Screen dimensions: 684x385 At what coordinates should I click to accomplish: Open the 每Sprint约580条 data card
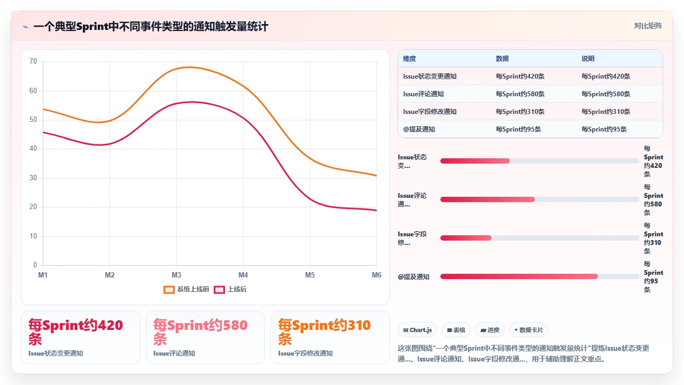(205, 337)
